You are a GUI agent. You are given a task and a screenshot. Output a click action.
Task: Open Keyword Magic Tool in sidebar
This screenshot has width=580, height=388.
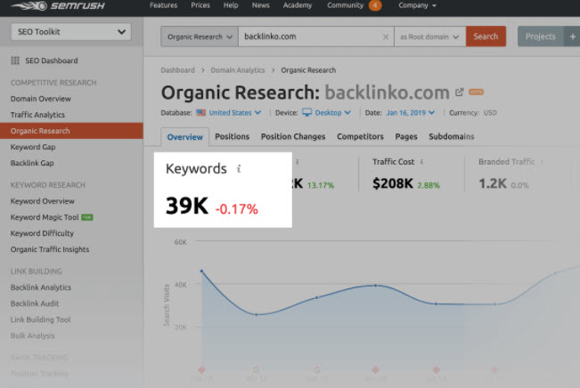tap(45, 217)
